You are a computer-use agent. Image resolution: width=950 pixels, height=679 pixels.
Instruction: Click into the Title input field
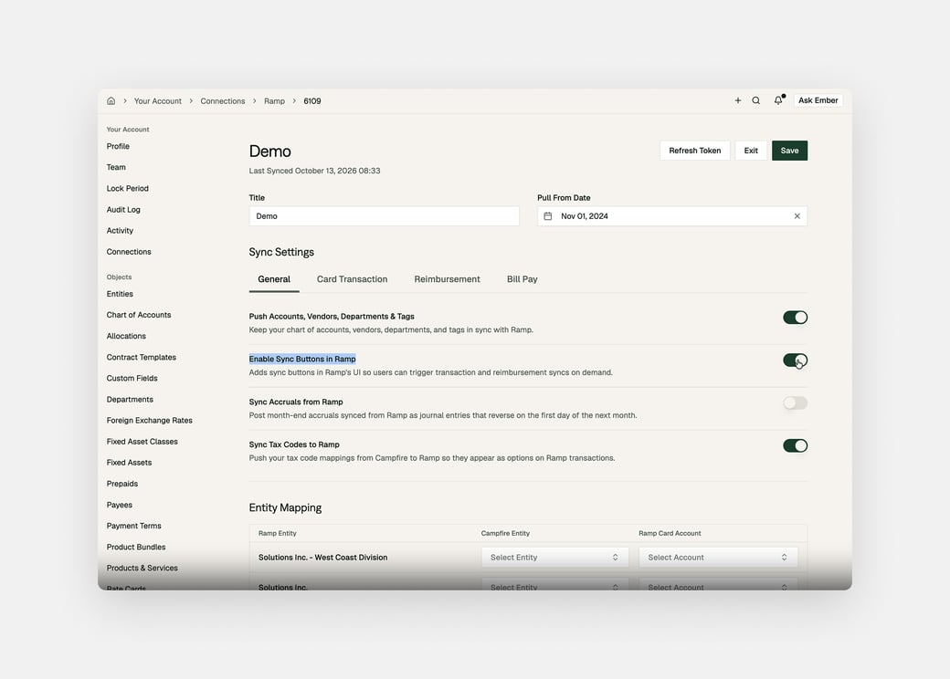tap(385, 216)
